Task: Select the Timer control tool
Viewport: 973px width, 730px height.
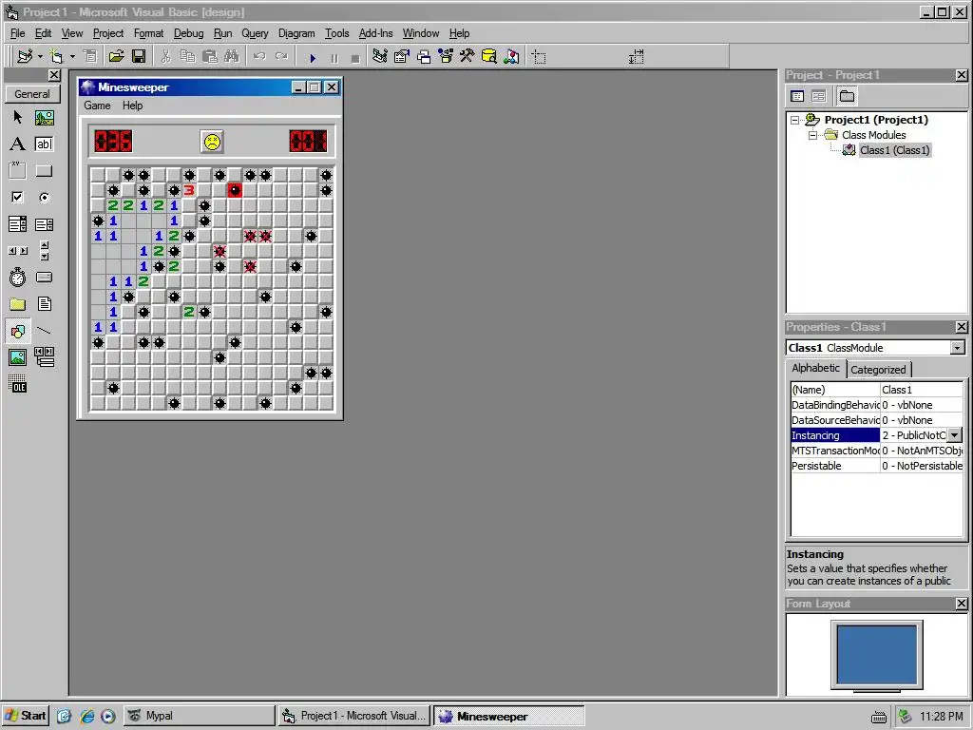Action: (x=17, y=278)
